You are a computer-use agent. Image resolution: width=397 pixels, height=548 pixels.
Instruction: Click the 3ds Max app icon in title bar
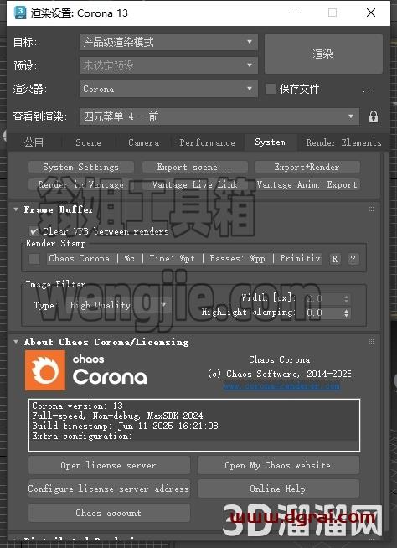click(x=20, y=13)
